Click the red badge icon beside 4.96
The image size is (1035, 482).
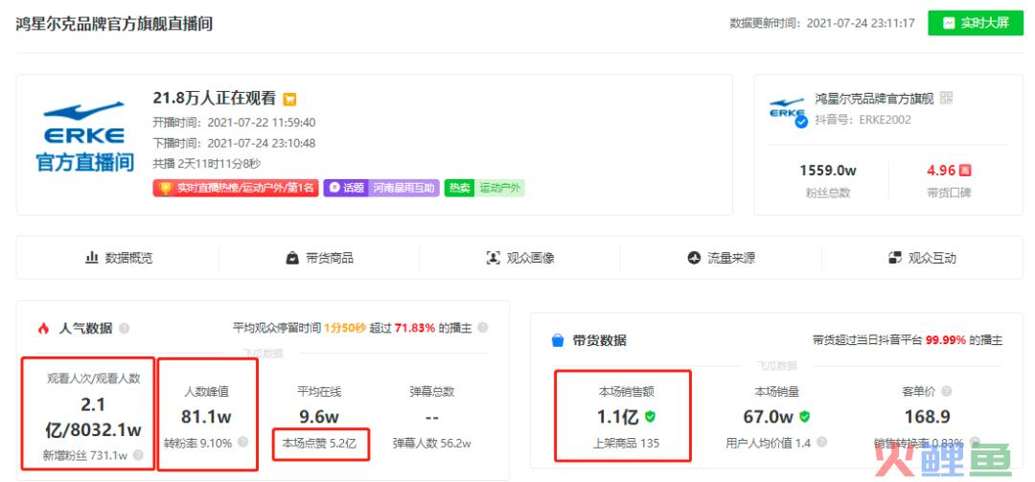[x=965, y=171]
